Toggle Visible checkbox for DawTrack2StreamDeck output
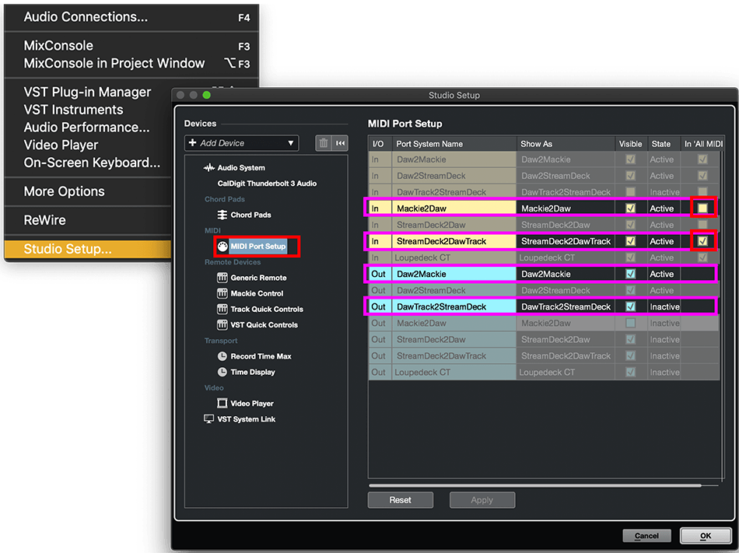This screenshot has height=553, width=739. 631,306
